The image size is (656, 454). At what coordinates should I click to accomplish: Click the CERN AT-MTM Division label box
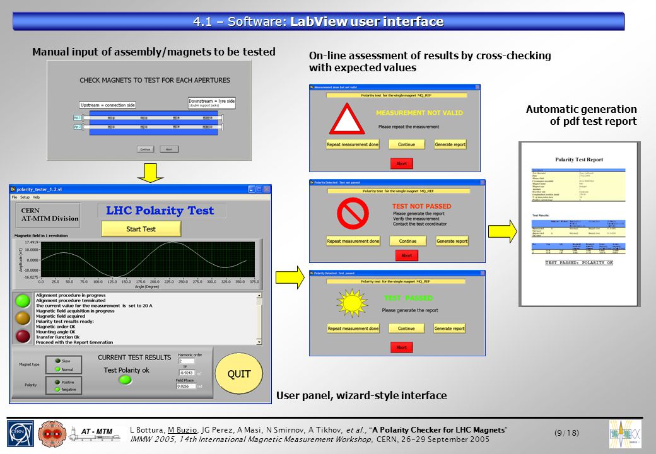pos(48,214)
